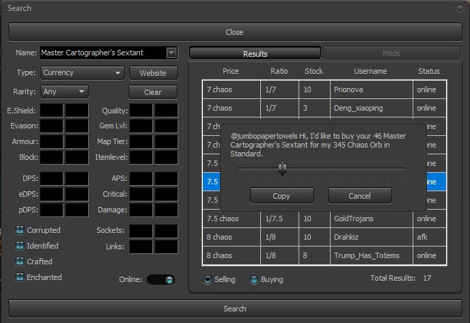Open the Website button
Screen dimensions: 470x323
(154, 73)
